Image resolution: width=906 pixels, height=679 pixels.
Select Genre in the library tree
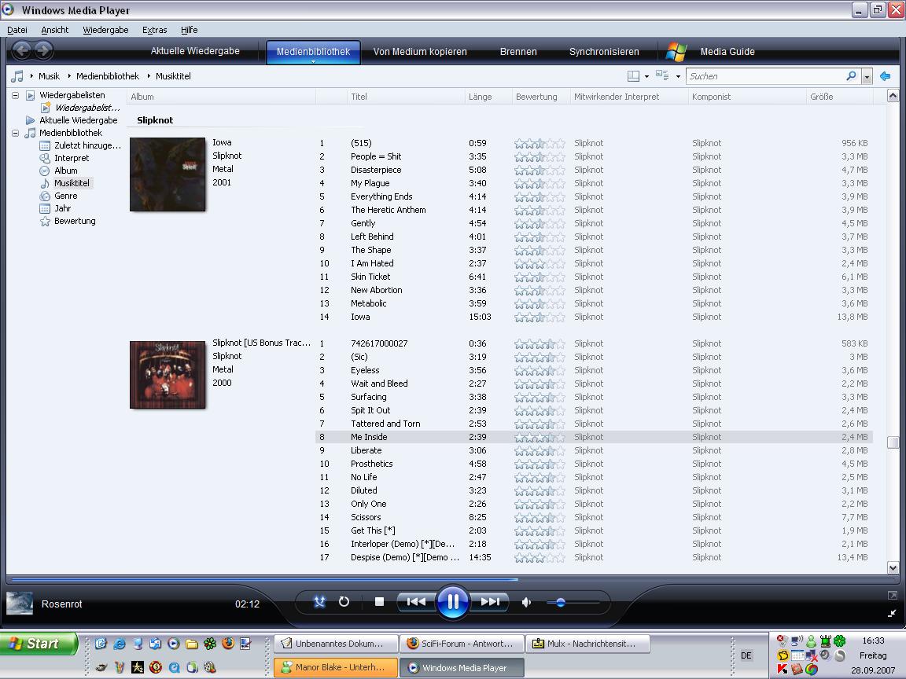65,196
